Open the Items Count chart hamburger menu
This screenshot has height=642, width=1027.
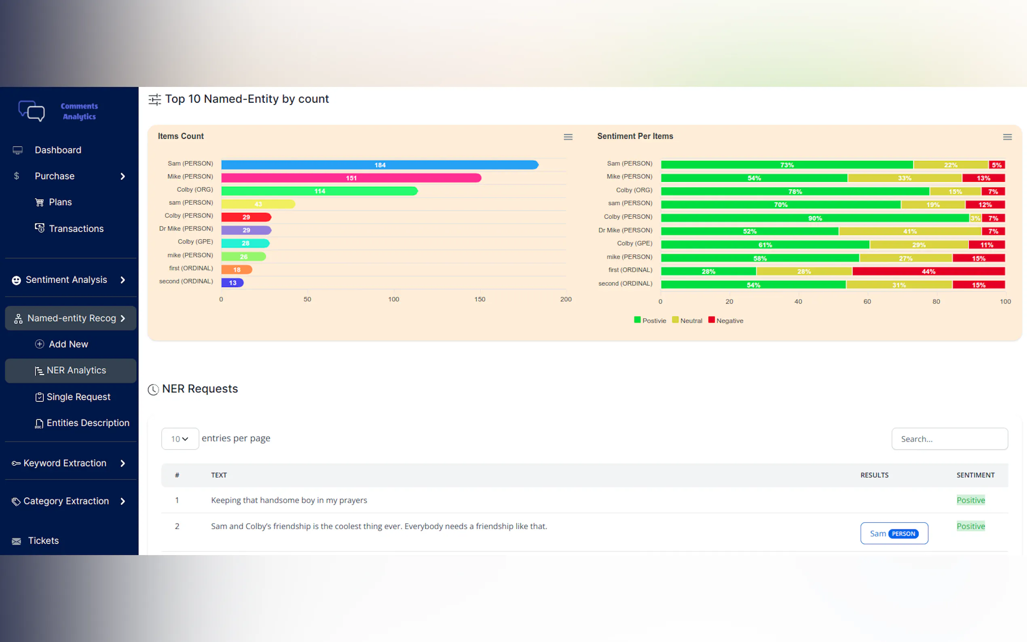pyautogui.click(x=568, y=137)
